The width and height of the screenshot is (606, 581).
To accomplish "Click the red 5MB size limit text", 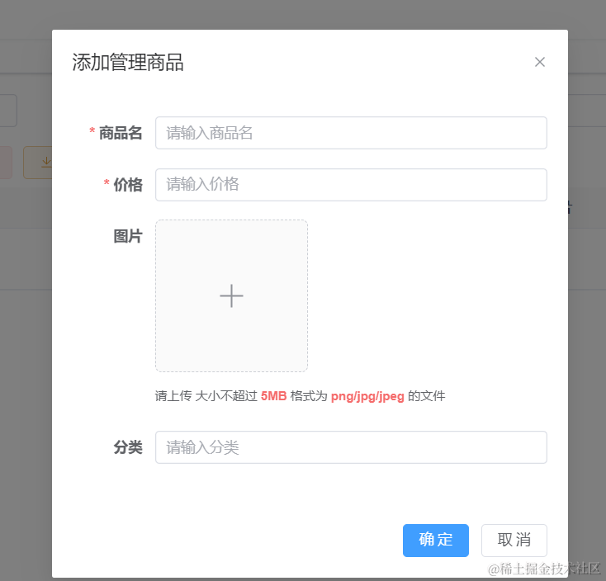I will pos(273,396).
